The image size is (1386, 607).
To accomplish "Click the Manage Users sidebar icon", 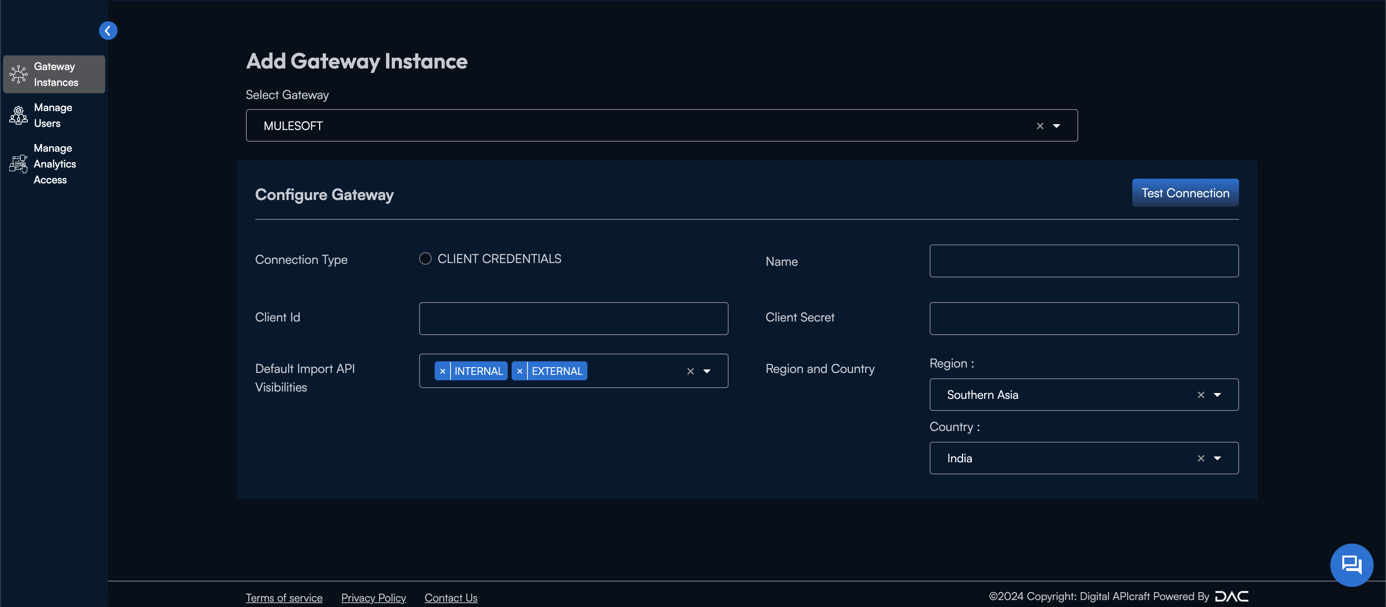I will [18, 115].
